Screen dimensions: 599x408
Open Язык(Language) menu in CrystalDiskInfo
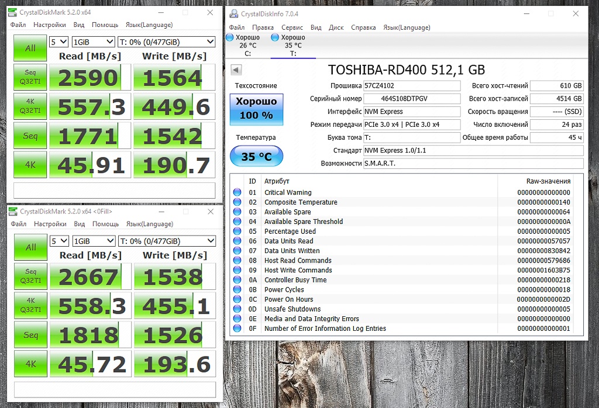pyautogui.click(x=407, y=27)
